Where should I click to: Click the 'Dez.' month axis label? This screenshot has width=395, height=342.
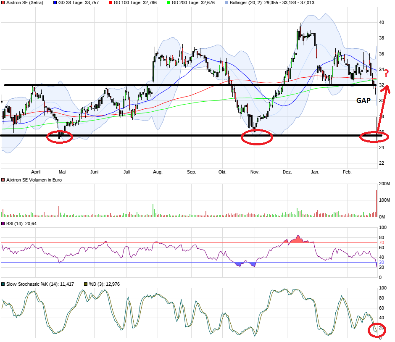coord(287,172)
